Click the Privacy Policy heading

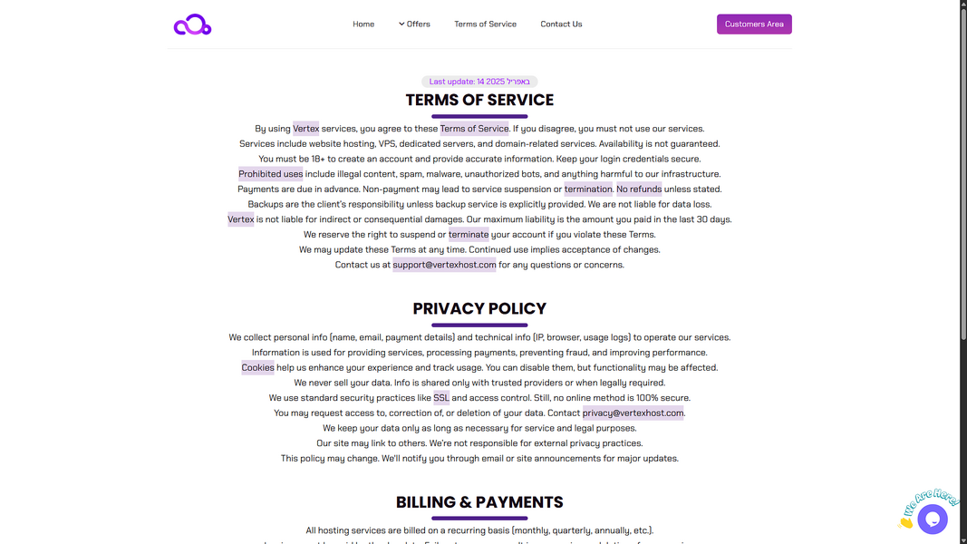(x=479, y=308)
